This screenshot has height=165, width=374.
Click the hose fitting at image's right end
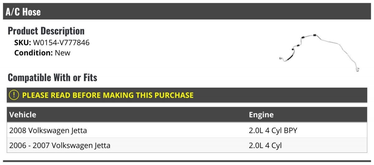[x=357, y=68]
